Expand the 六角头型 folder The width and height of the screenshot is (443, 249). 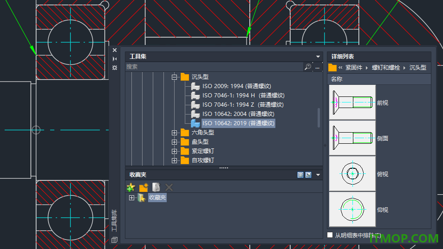174,133
